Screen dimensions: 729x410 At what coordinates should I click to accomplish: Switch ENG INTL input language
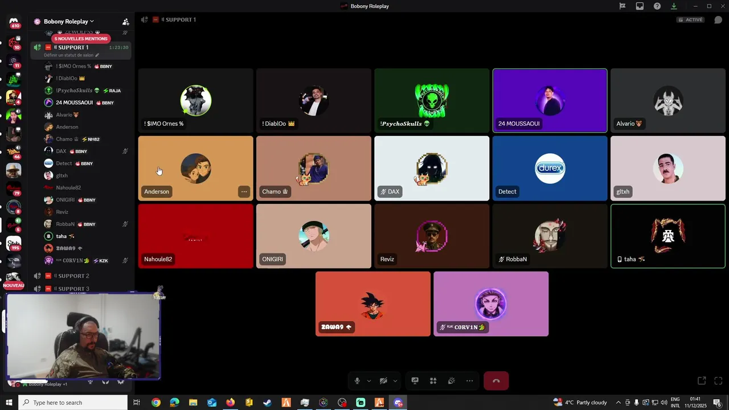coord(675,403)
